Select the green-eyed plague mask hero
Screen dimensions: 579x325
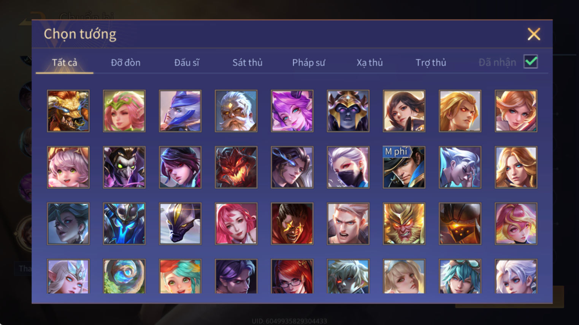tap(124, 167)
